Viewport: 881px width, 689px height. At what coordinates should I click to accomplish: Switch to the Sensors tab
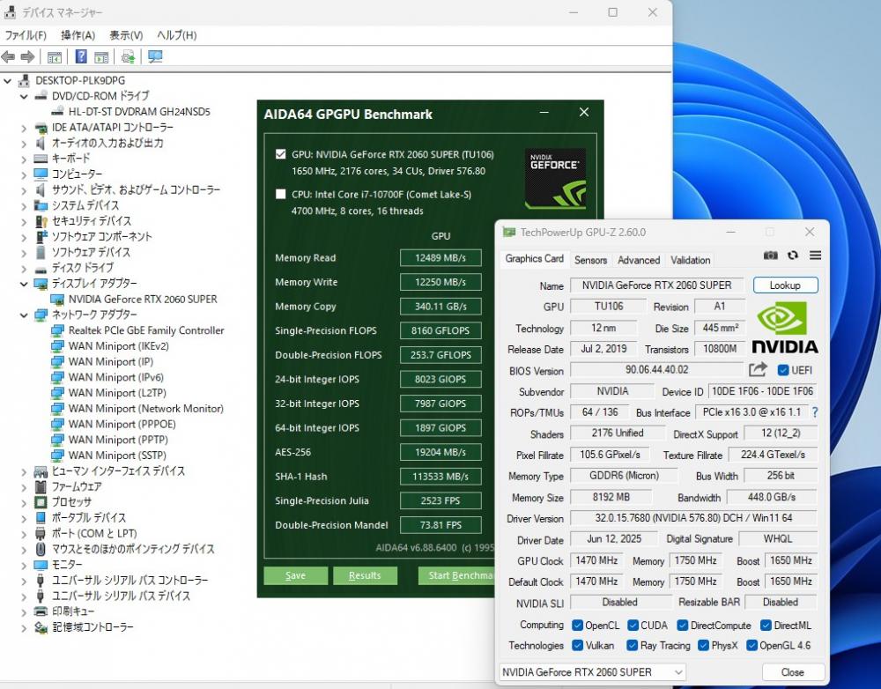[590, 260]
